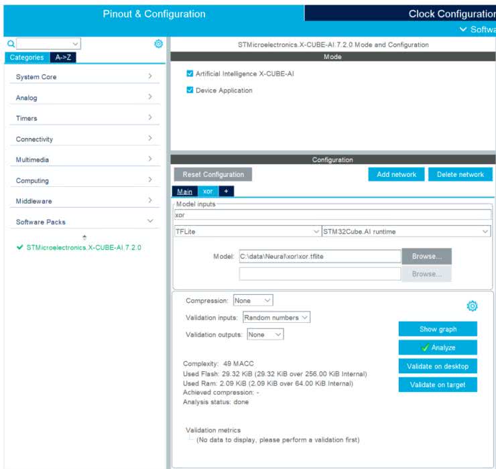Click the Analyze button
This screenshot has height=469, width=496.
coord(438,348)
